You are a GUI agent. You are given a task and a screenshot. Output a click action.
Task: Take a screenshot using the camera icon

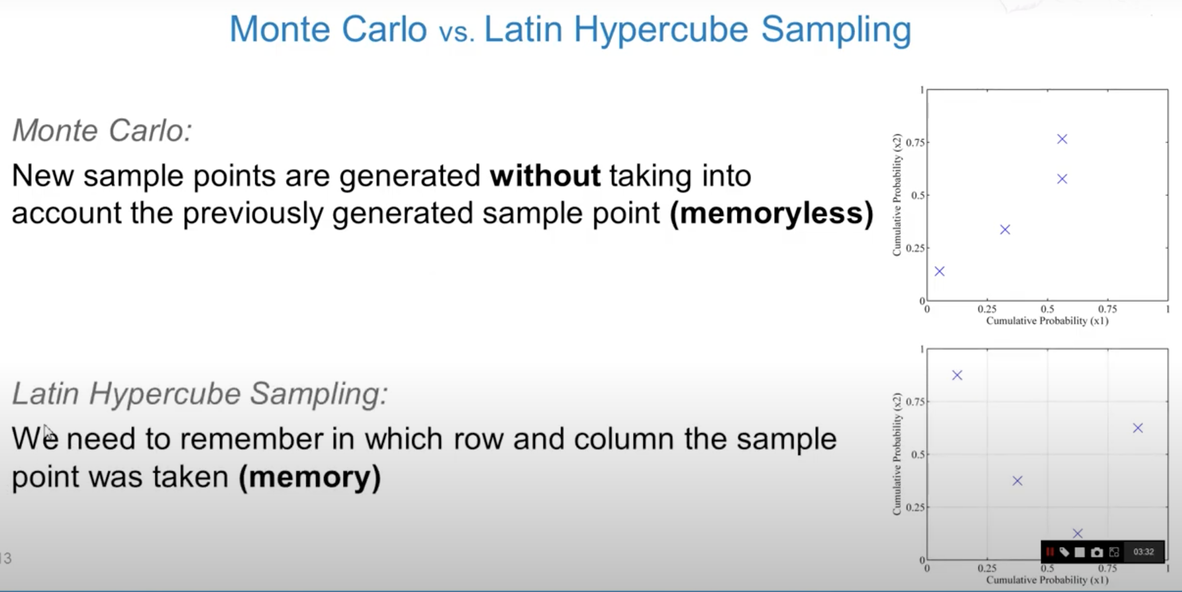click(1097, 552)
